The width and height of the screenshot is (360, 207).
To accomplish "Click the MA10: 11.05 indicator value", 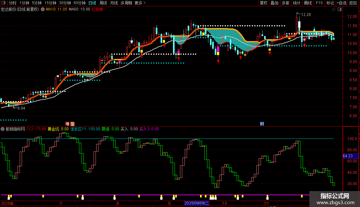I will [x=56, y=10].
